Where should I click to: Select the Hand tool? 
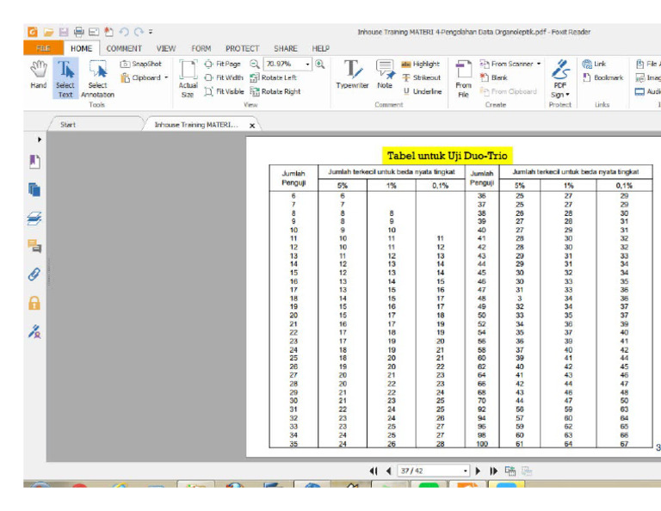tap(38, 76)
